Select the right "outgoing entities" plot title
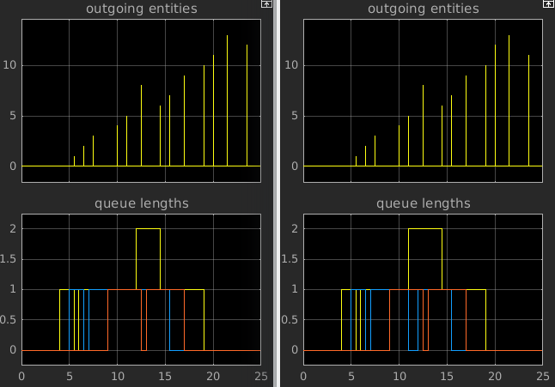The image size is (555, 387). pos(423,9)
